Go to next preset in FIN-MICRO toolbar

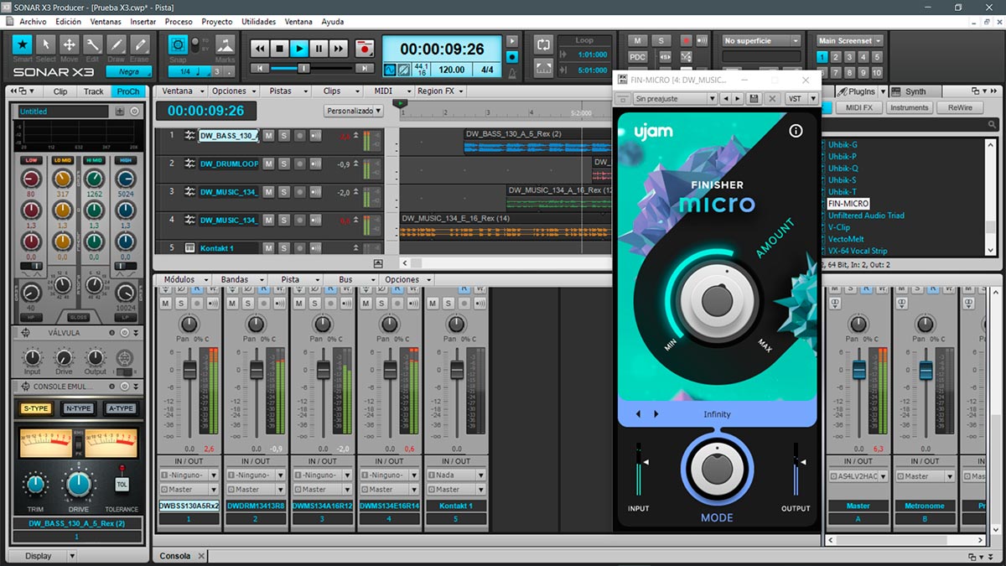[x=738, y=99]
